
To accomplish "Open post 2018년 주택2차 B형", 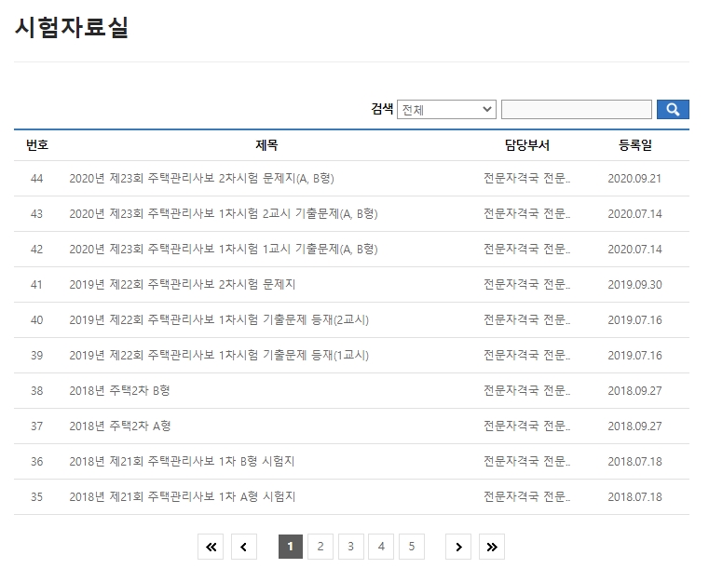I will tap(119, 390).
